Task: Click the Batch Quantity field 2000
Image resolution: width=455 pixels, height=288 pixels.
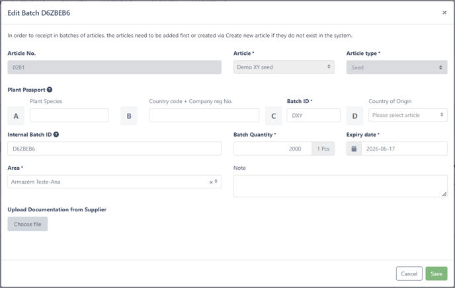Action: (272, 149)
